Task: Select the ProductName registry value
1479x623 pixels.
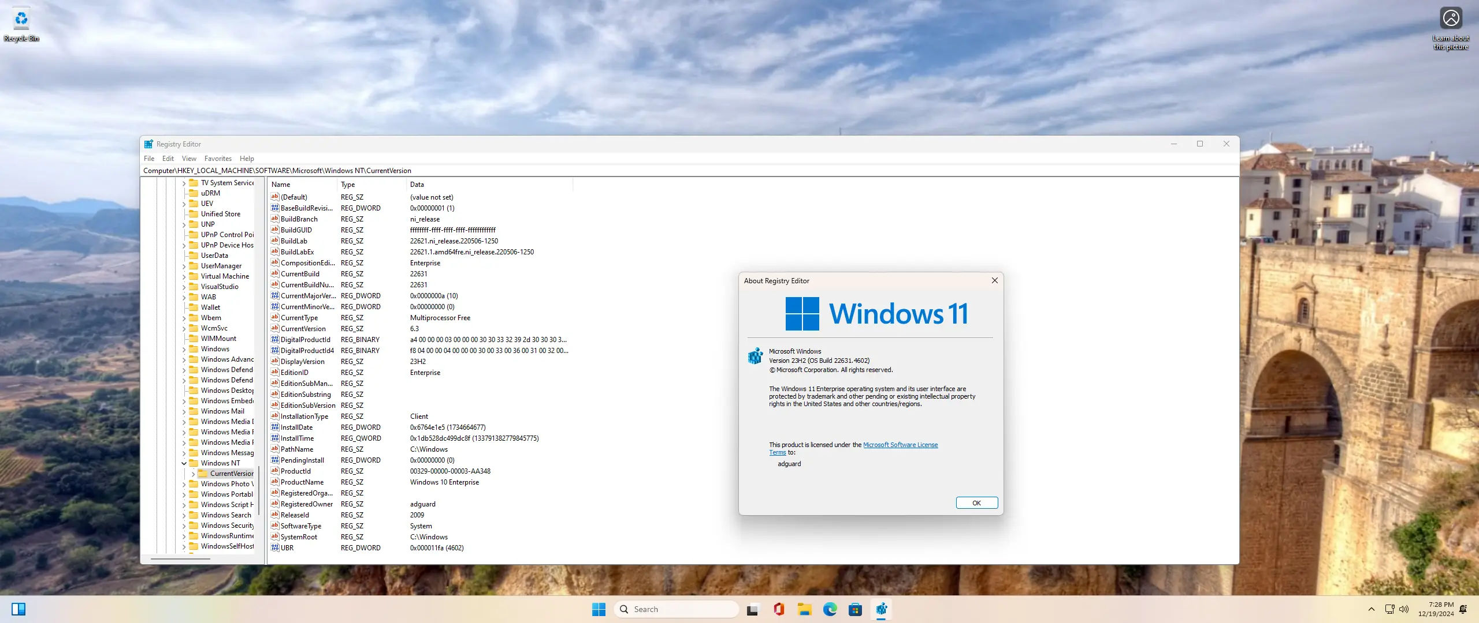Action: coord(302,482)
